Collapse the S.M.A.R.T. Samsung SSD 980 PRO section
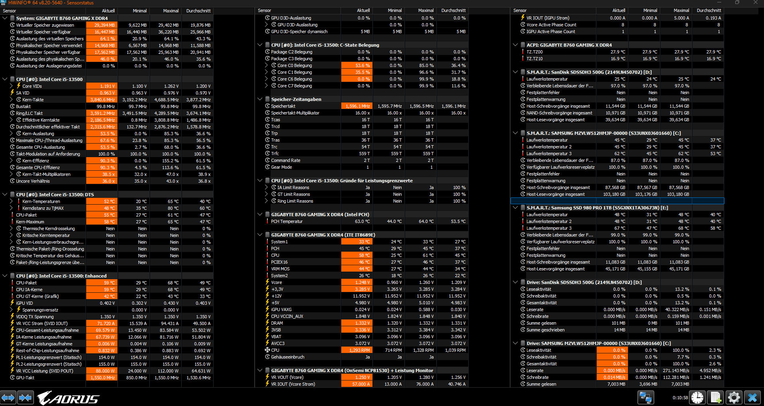Screen dimensions: 764x406 [515, 208]
